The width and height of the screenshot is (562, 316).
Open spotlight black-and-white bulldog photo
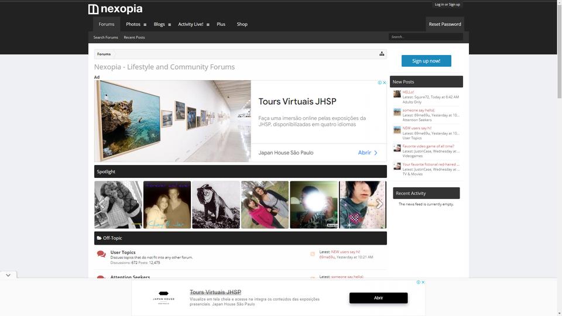click(216, 205)
